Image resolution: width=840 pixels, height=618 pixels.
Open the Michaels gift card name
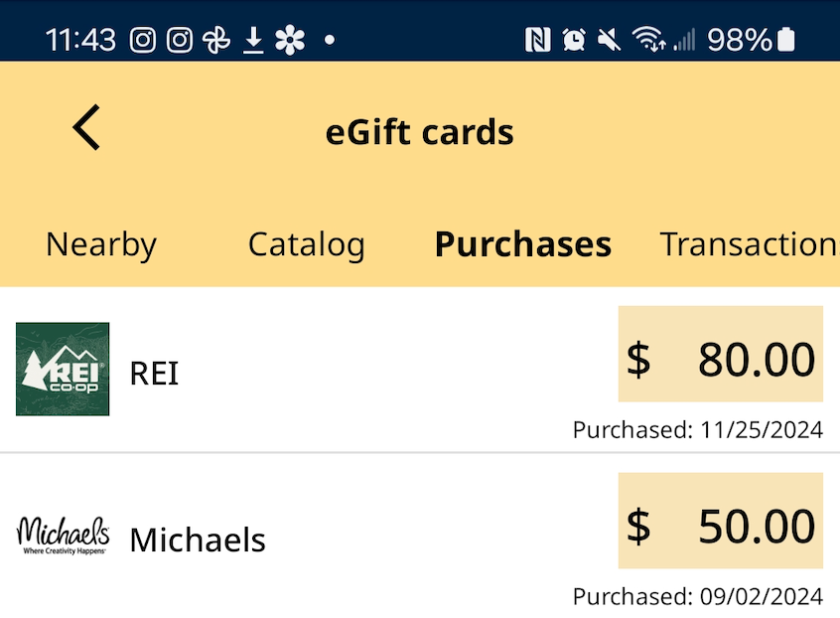[x=198, y=541]
